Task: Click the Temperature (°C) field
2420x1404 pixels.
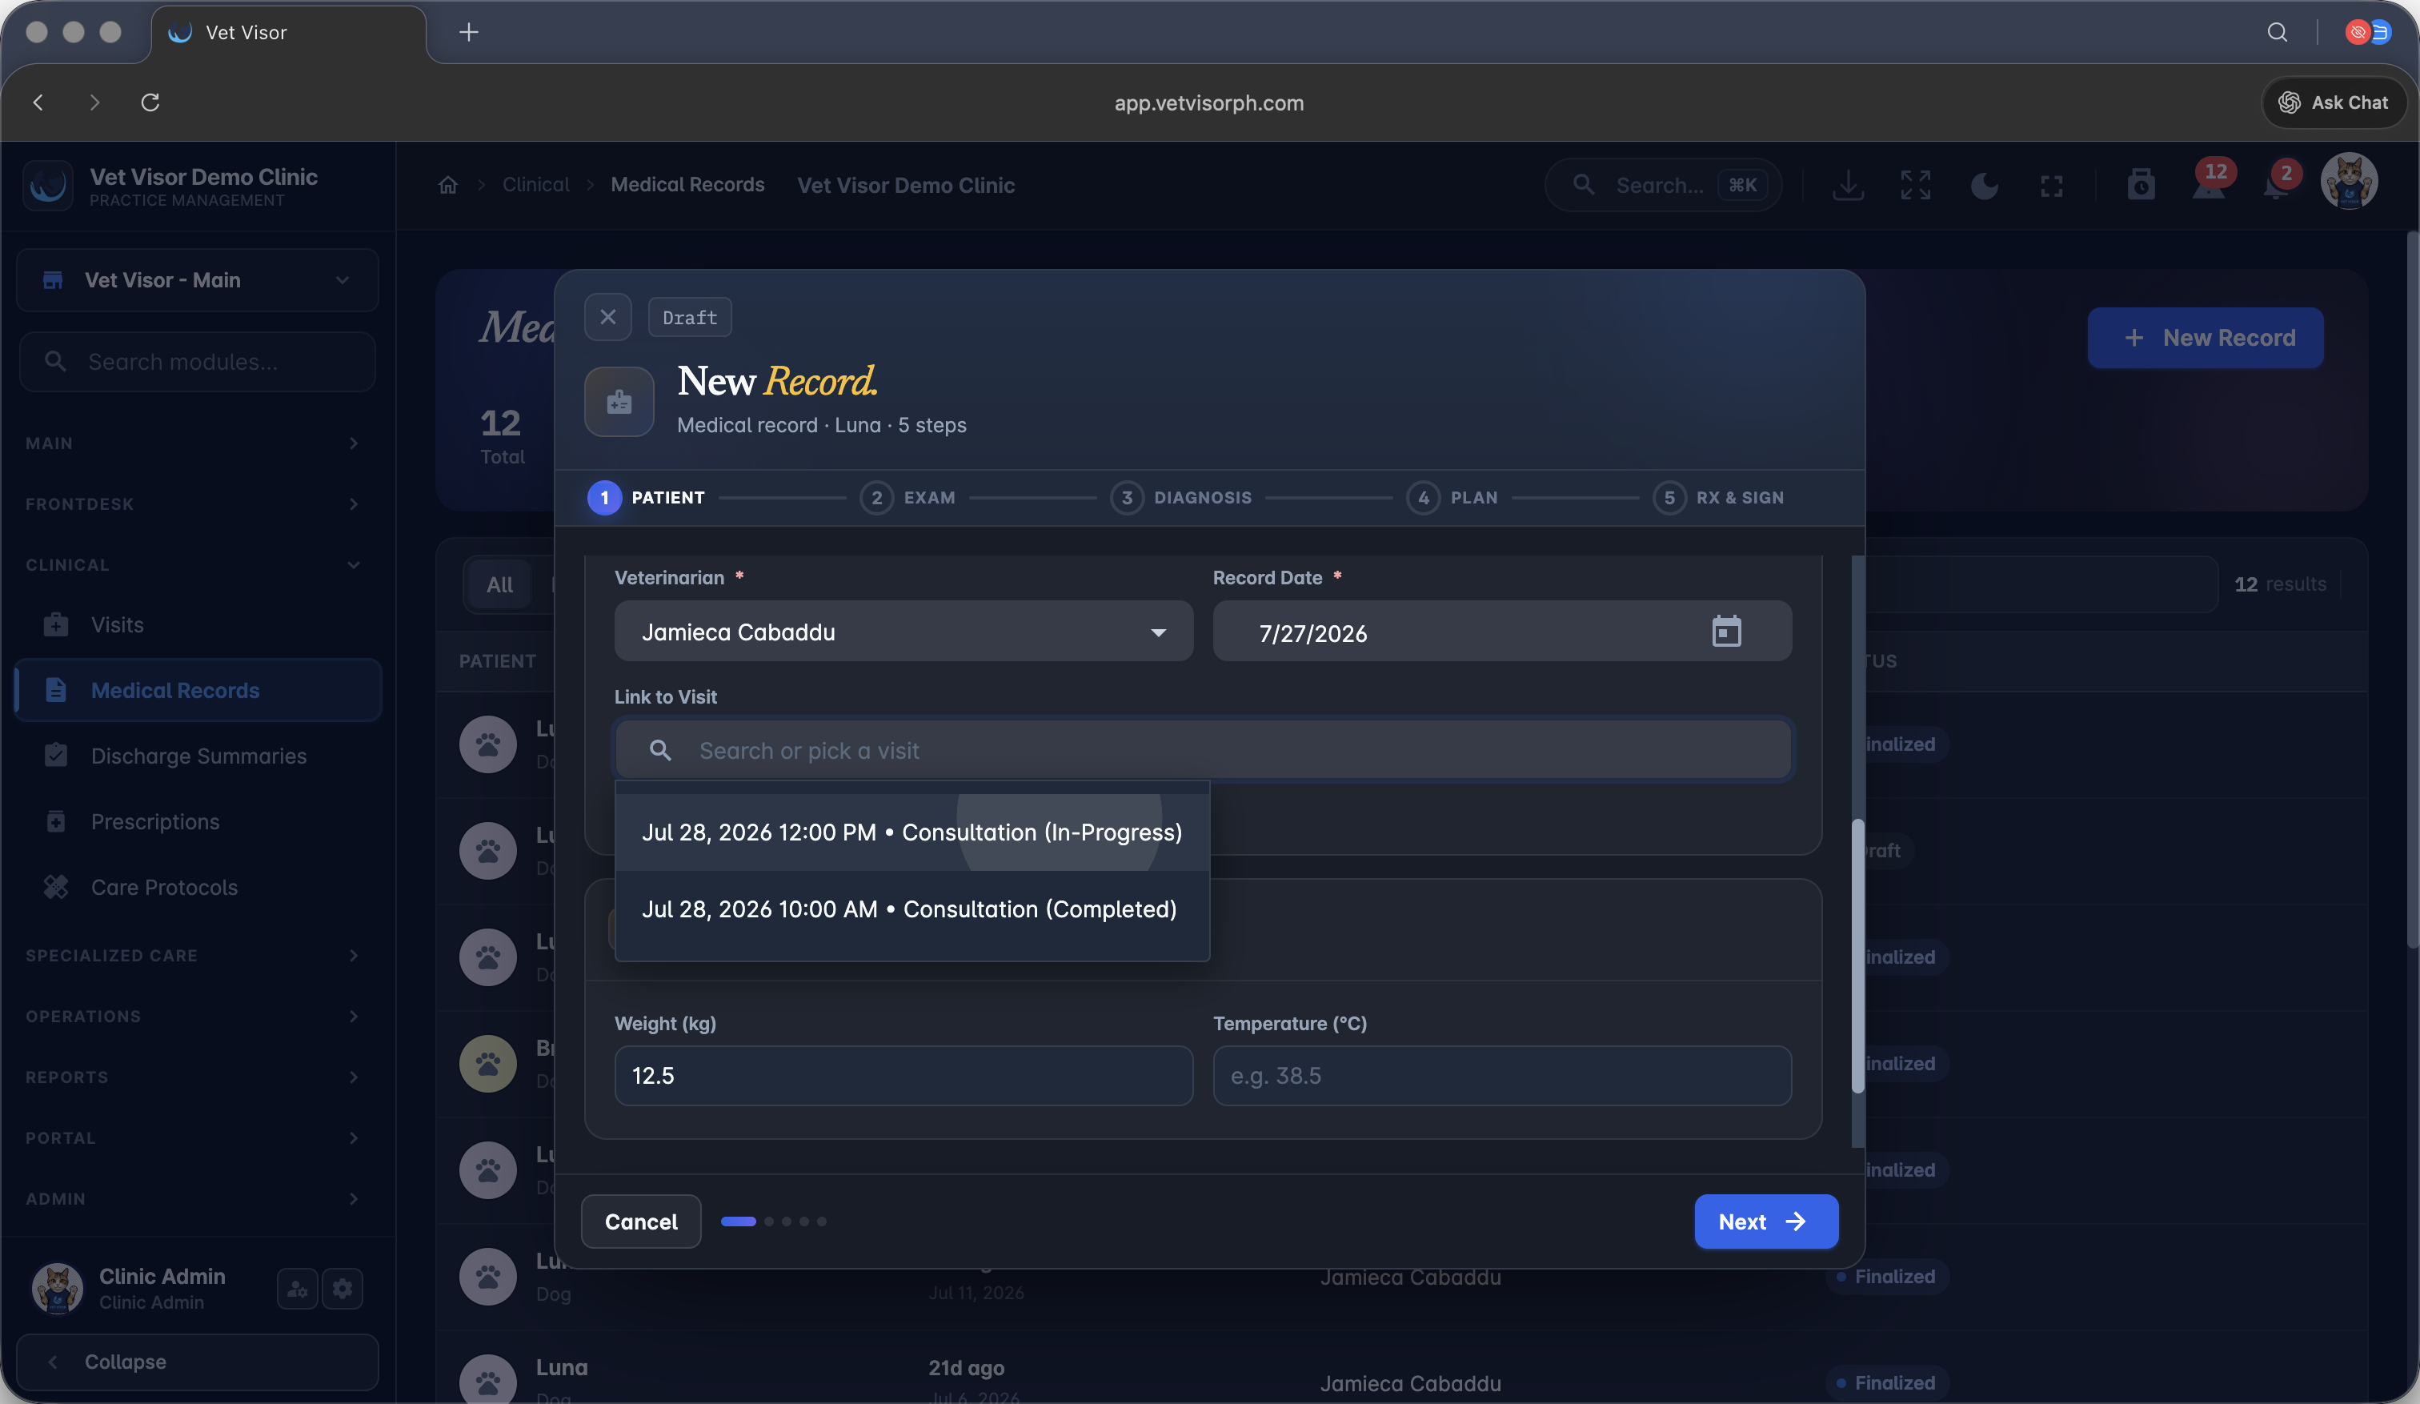Action: (1502, 1074)
